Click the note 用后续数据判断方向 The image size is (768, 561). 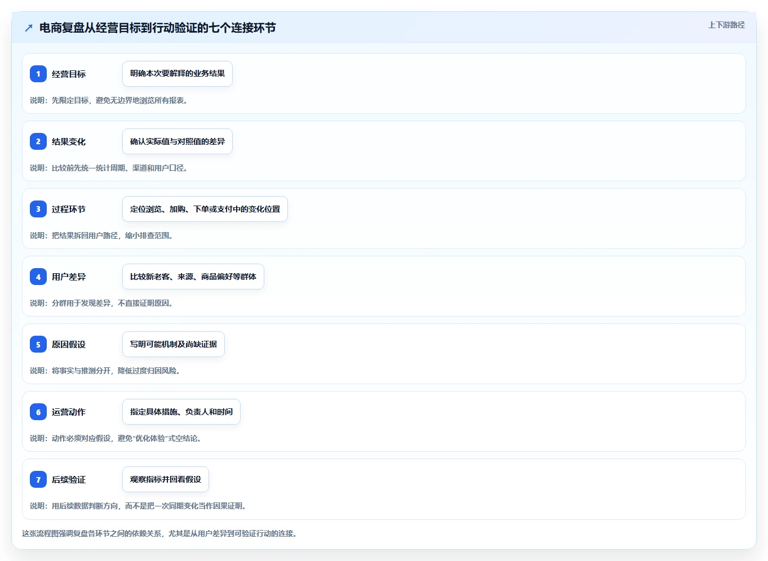pos(138,506)
